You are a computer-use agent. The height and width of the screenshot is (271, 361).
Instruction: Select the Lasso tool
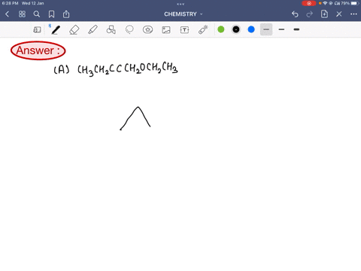pos(129,29)
